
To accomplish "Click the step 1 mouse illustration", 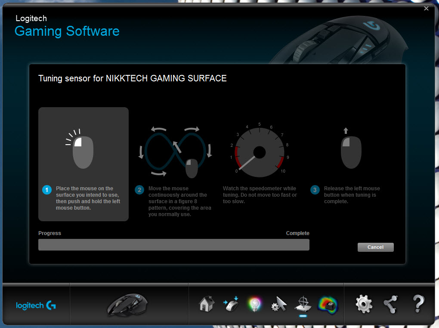I will [80, 149].
